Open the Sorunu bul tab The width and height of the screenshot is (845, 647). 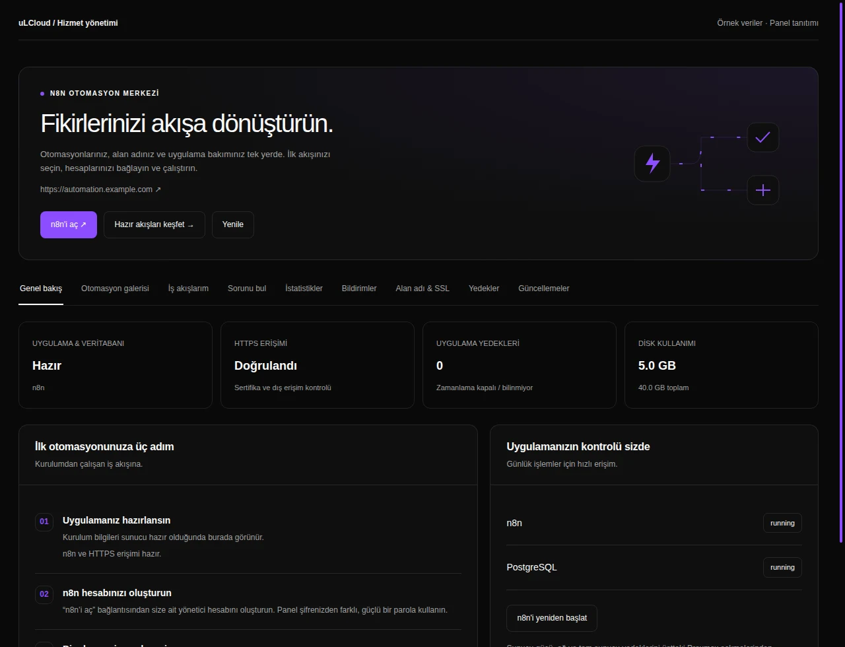247,289
